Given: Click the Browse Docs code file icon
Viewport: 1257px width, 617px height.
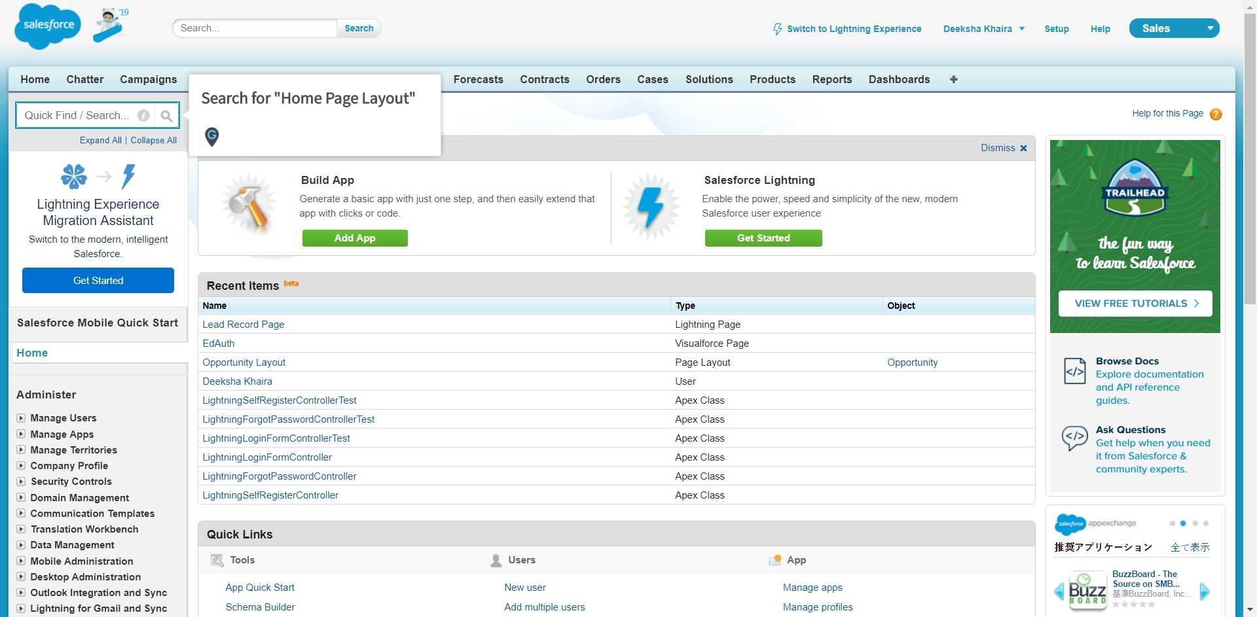Looking at the screenshot, I should [1075, 372].
